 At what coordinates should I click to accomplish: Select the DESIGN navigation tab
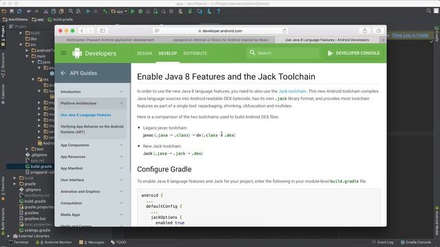click(144, 54)
